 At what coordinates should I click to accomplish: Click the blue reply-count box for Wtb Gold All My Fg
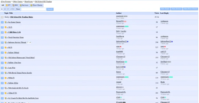[x=2, y=88]
